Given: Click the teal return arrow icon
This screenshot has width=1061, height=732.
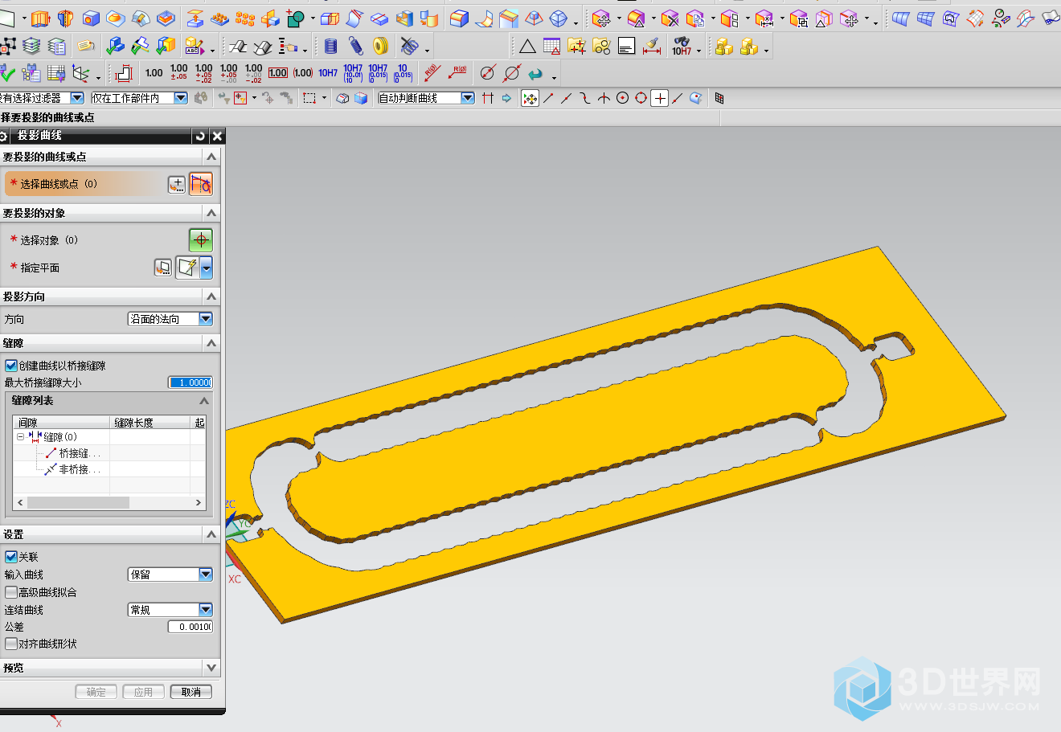Looking at the screenshot, I should coord(535,74).
